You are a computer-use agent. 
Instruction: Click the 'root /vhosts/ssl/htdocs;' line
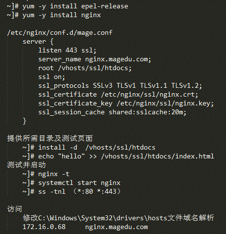(x=85, y=68)
